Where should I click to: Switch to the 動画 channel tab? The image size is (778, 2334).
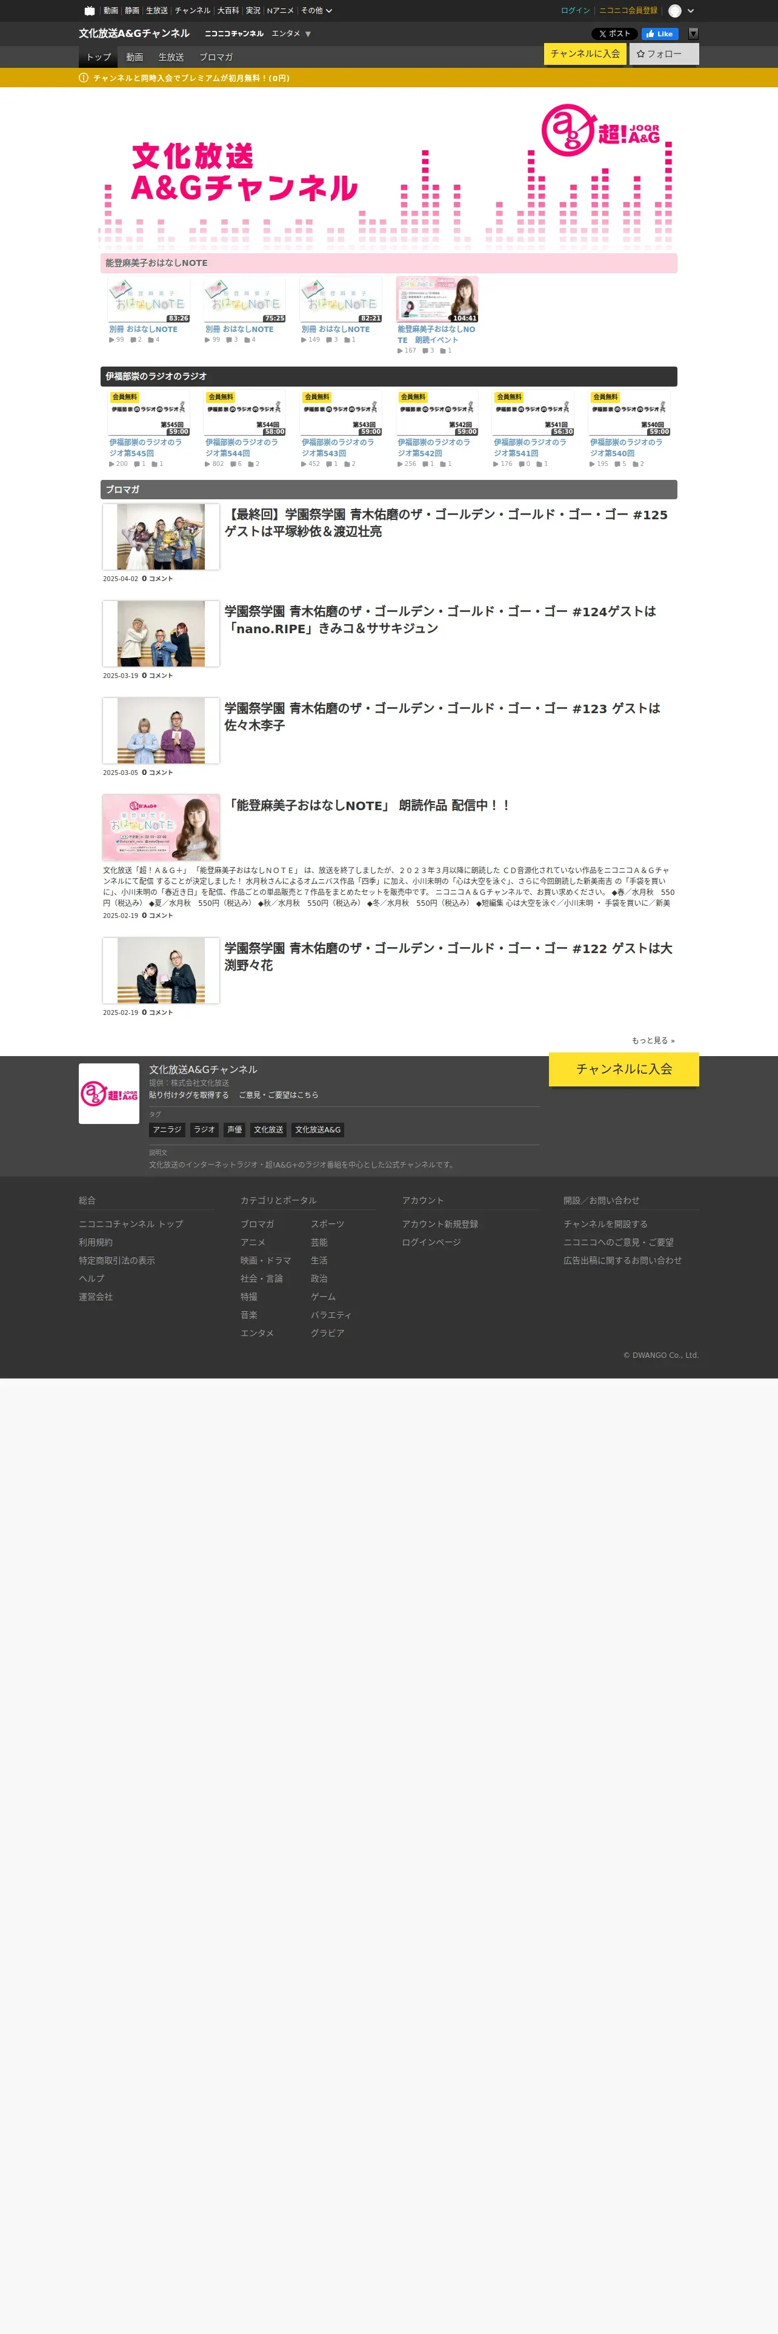click(134, 57)
